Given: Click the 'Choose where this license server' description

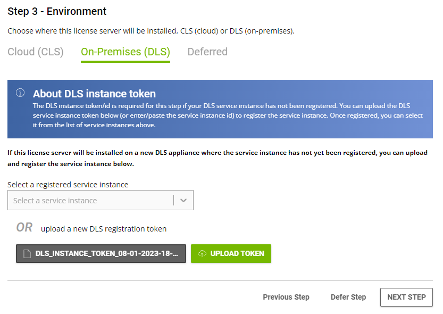Looking at the screenshot, I should tap(151, 31).
